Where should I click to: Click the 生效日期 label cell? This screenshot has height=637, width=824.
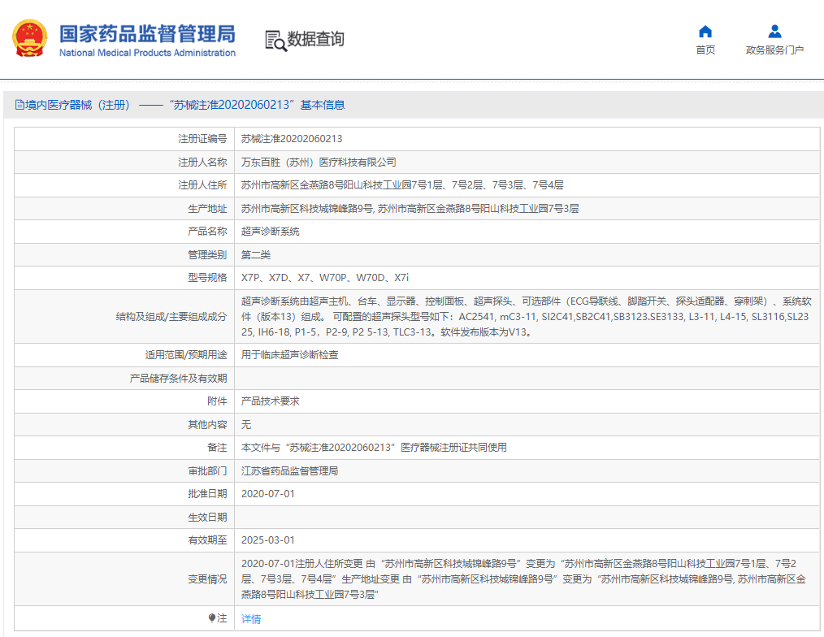pos(124,518)
